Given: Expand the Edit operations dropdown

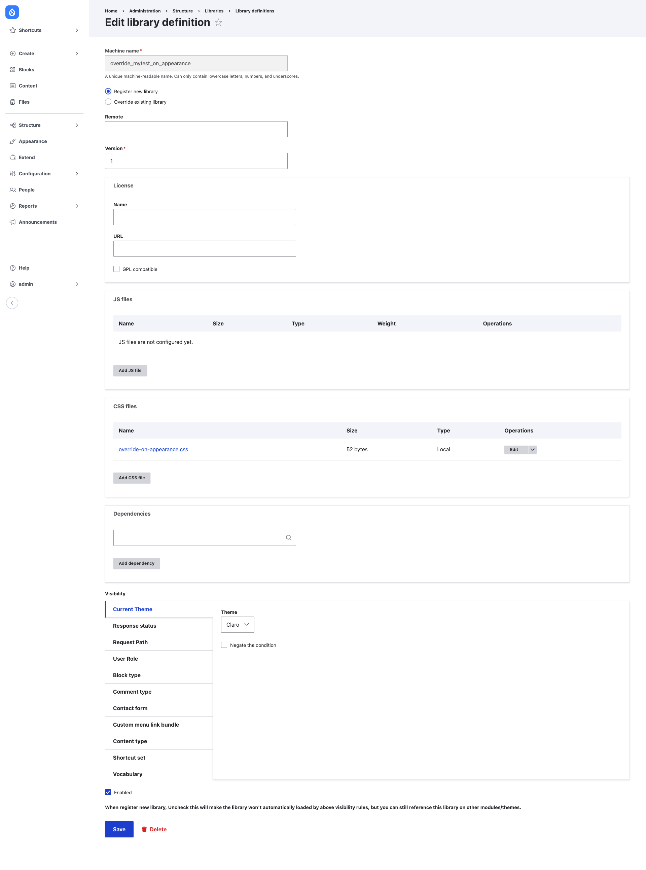Looking at the screenshot, I should [533, 450].
